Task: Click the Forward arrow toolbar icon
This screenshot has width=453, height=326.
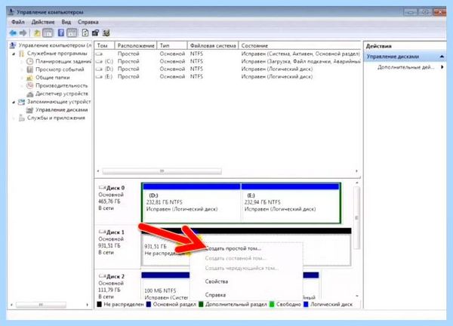Action: tap(23, 33)
